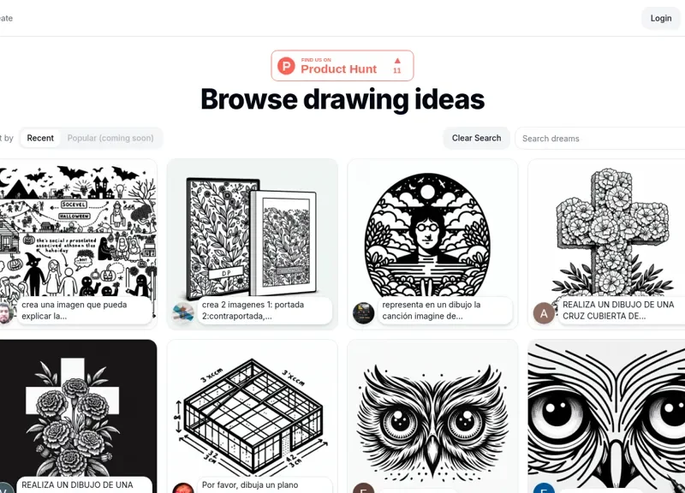The image size is (685, 493).
Task: Open the owl face drawing thumbnail
Action: coord(432,415)
